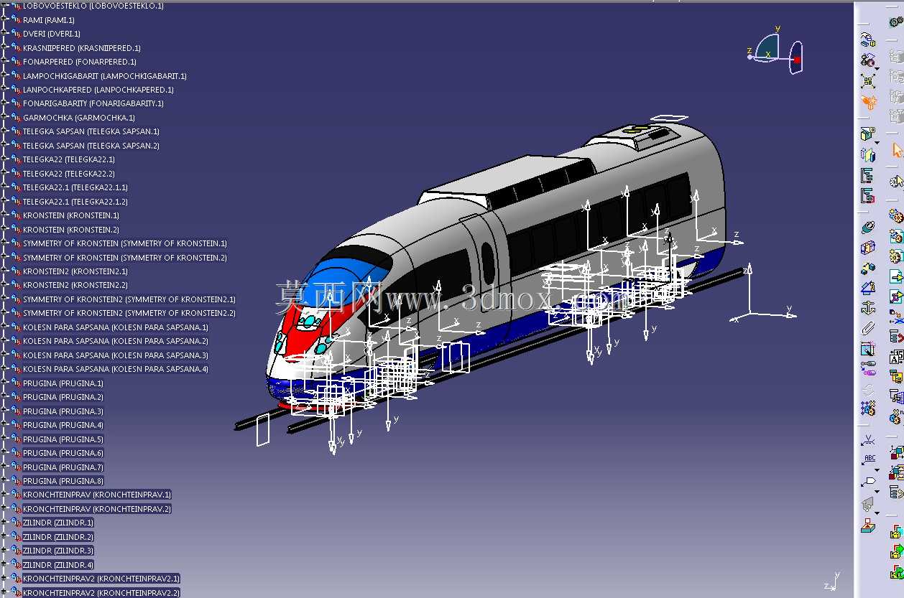
Task: Select the Quick Constraint tool
Action: 868,349
